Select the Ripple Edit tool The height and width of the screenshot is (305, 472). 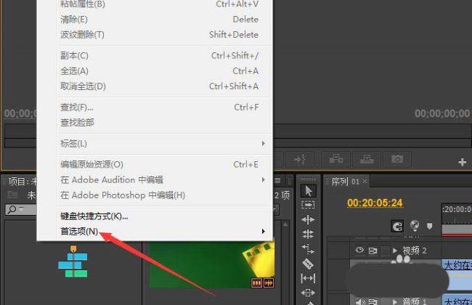click(308, 219)
